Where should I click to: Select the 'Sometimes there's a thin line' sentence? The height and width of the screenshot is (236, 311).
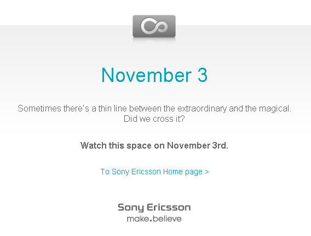point(154,109)
